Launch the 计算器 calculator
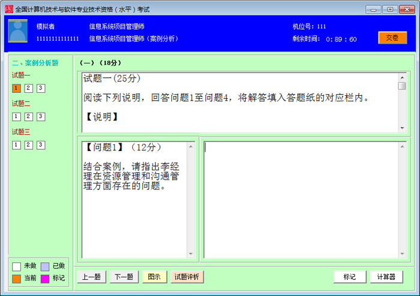The image size is (420, 296). (386, 277)
